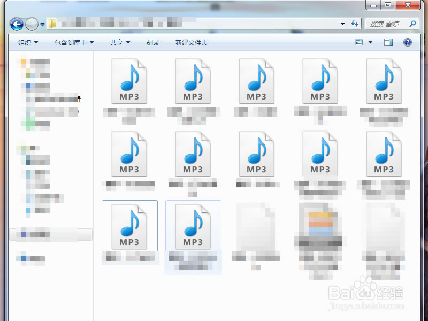
Task: Toggle the preview pane icon
Action: tap(388, 42)
